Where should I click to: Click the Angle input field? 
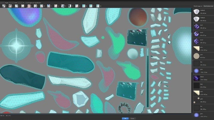coord(11,3)
